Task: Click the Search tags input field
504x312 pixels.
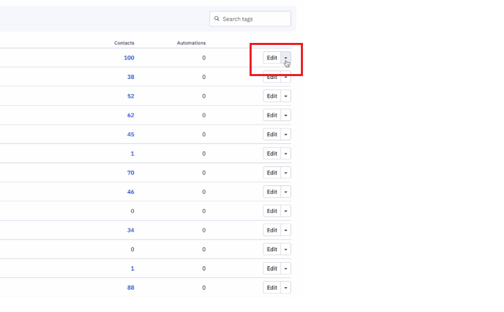Action: tap(250, 19)
